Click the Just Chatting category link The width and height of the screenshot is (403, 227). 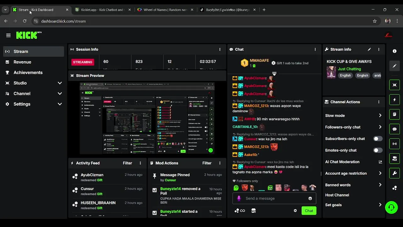pyautogui.click(x=349, y=69)
